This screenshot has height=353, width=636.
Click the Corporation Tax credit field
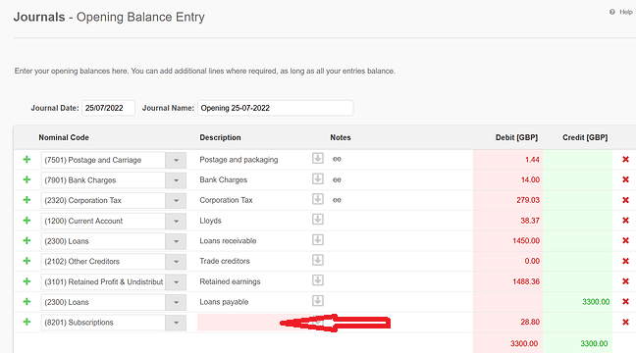pos(577,200)
